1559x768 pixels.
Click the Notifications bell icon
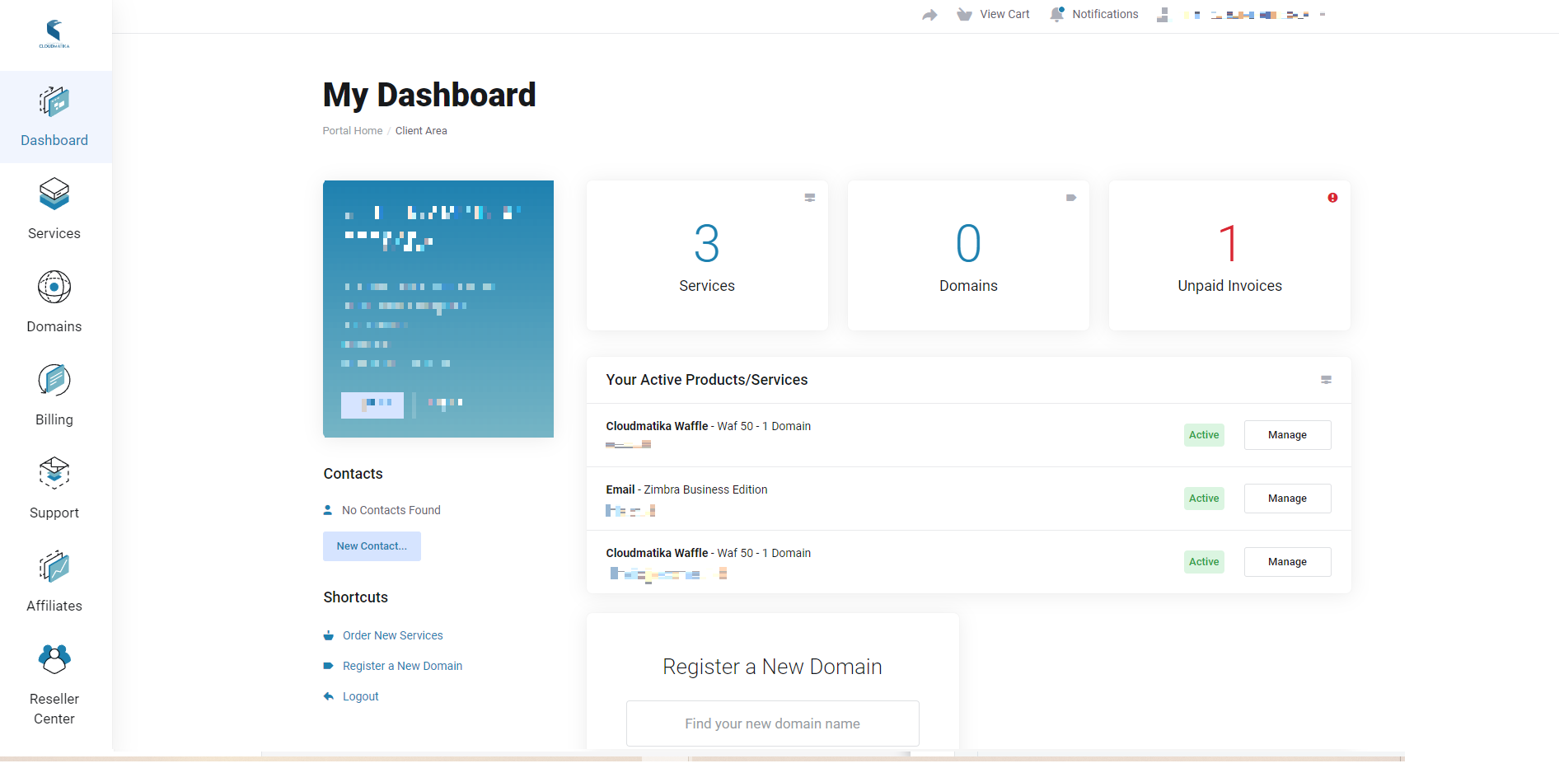click(x=1057, y=14)
